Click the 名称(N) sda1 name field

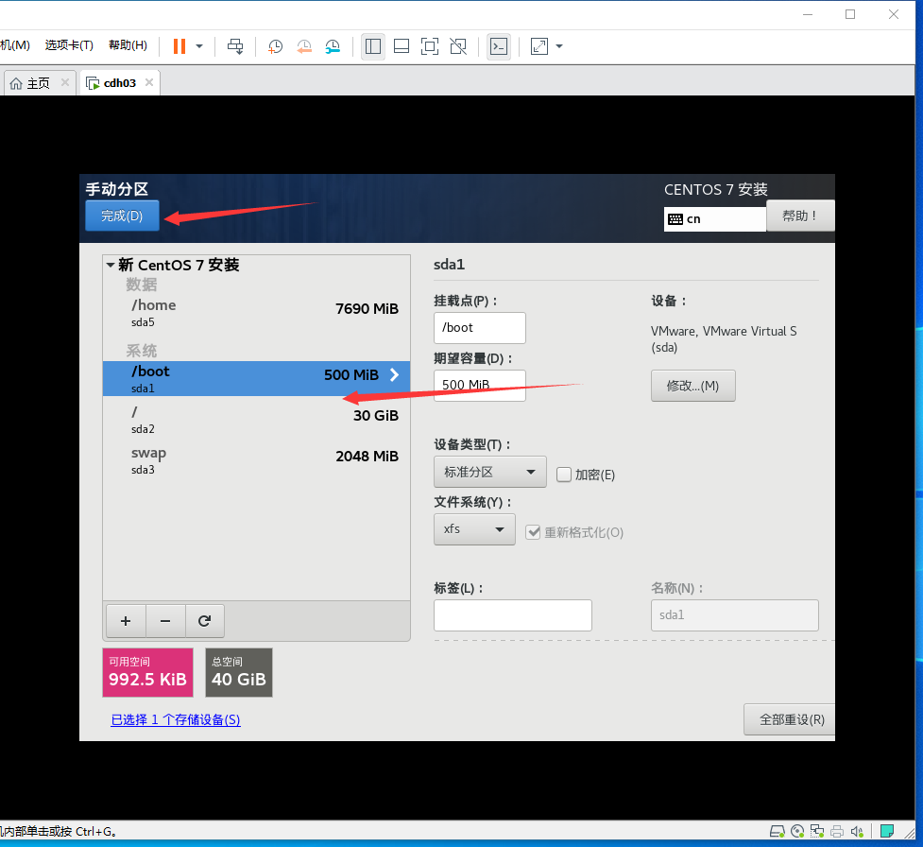pos(735,615)
